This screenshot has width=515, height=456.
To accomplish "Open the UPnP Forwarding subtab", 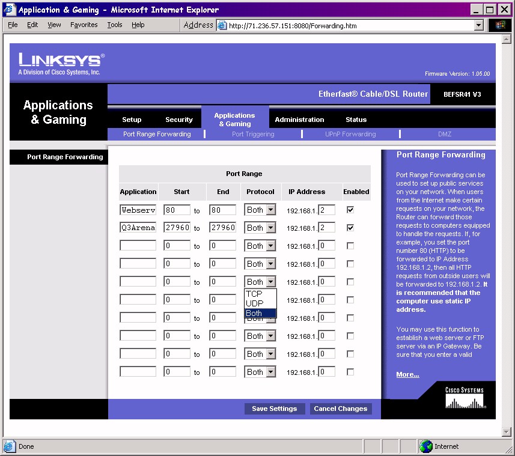I will click(x=350, y=134).
